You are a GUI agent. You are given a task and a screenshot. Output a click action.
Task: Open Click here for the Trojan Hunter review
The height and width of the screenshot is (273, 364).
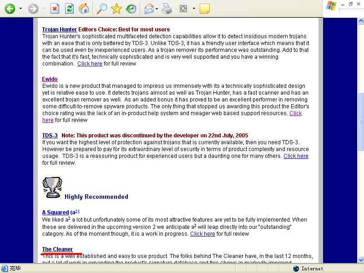[90, 64]
